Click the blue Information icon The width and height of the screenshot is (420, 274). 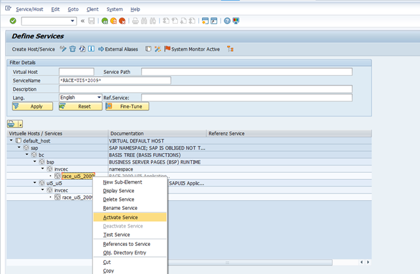point(92,49)
